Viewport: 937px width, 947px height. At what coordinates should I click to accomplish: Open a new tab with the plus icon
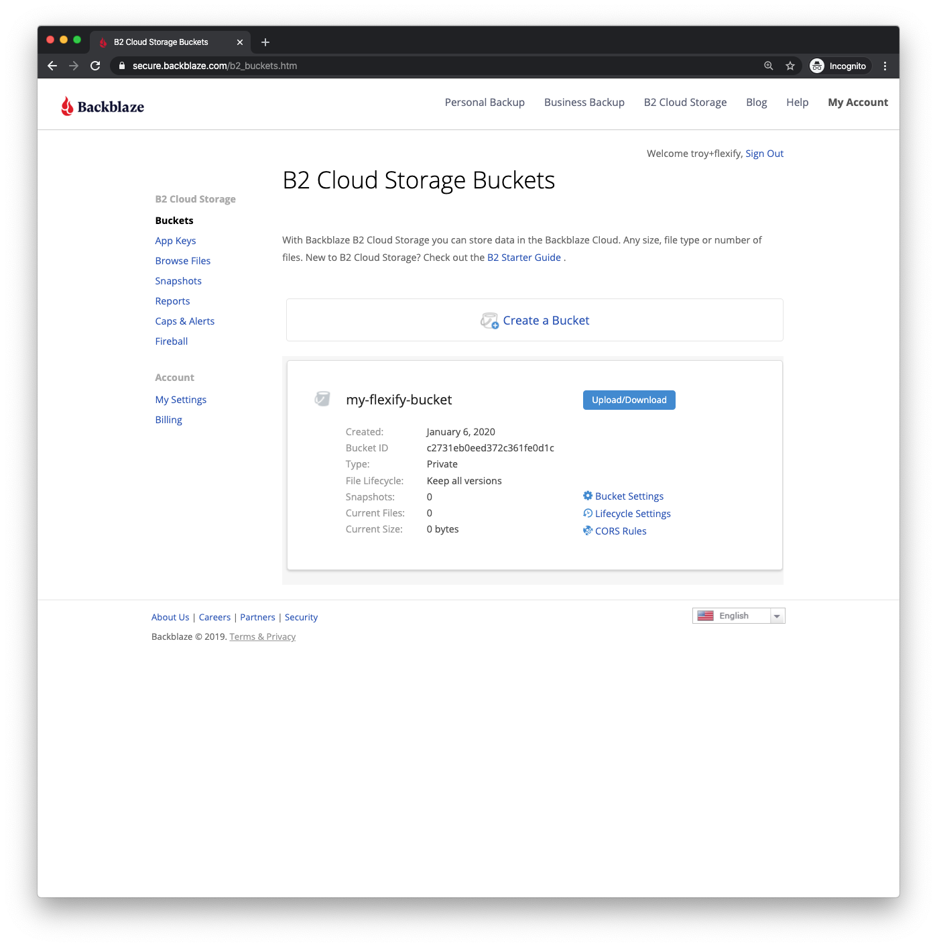point(265,42)
